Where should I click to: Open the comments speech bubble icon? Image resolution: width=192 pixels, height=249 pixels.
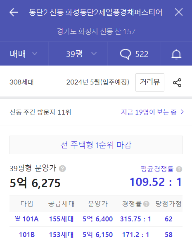tap(126, 54)
